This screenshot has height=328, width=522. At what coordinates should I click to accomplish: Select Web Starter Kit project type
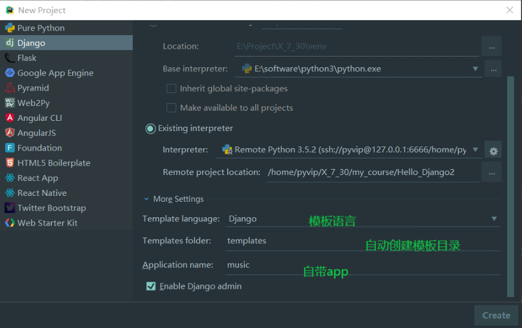point(67,223)
